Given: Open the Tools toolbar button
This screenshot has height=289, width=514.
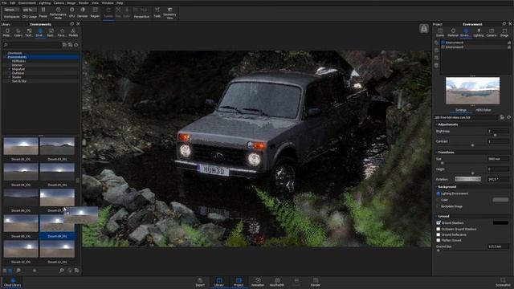Looking at the screenshot, I should point(157,12).
